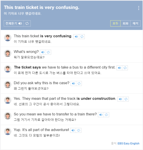The height and width of the screenshot is (150, 143).
Task: Toggle repeat for "This train ticket is very confusing" line
Action: [x=82, y=36]
